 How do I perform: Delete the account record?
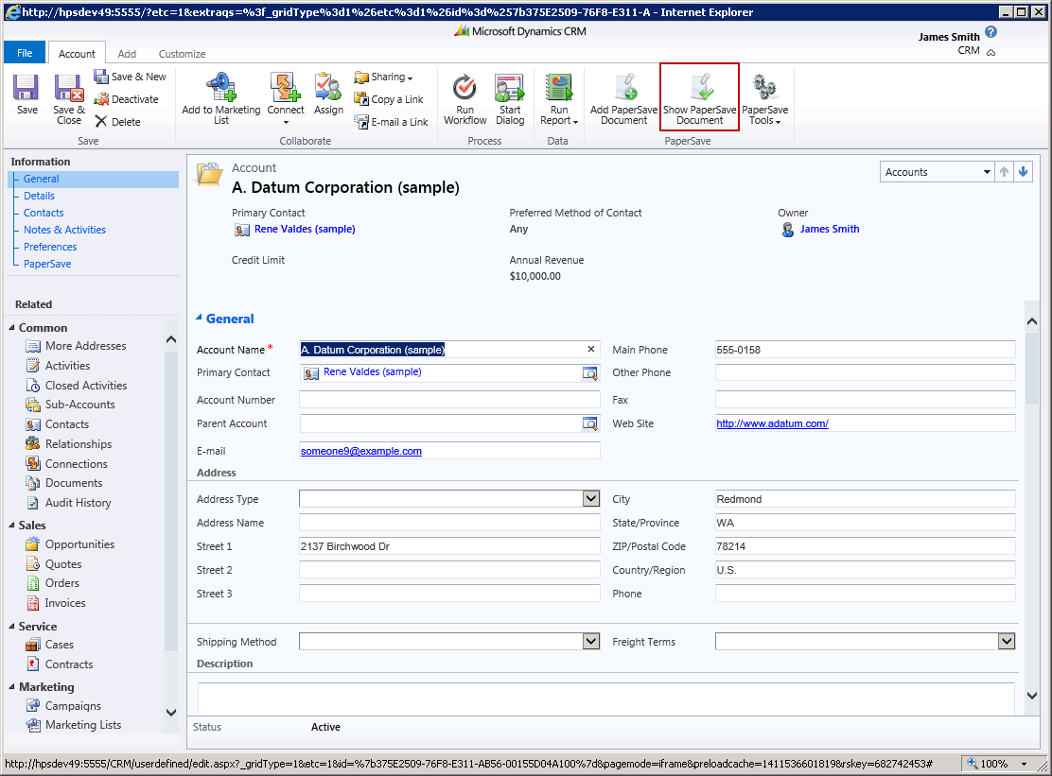118,121
